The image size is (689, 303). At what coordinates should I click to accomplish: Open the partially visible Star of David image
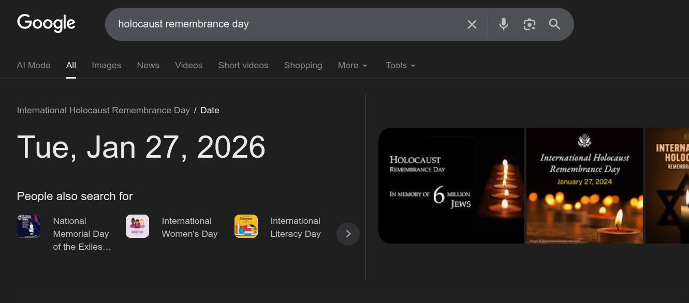coord(667,186)
